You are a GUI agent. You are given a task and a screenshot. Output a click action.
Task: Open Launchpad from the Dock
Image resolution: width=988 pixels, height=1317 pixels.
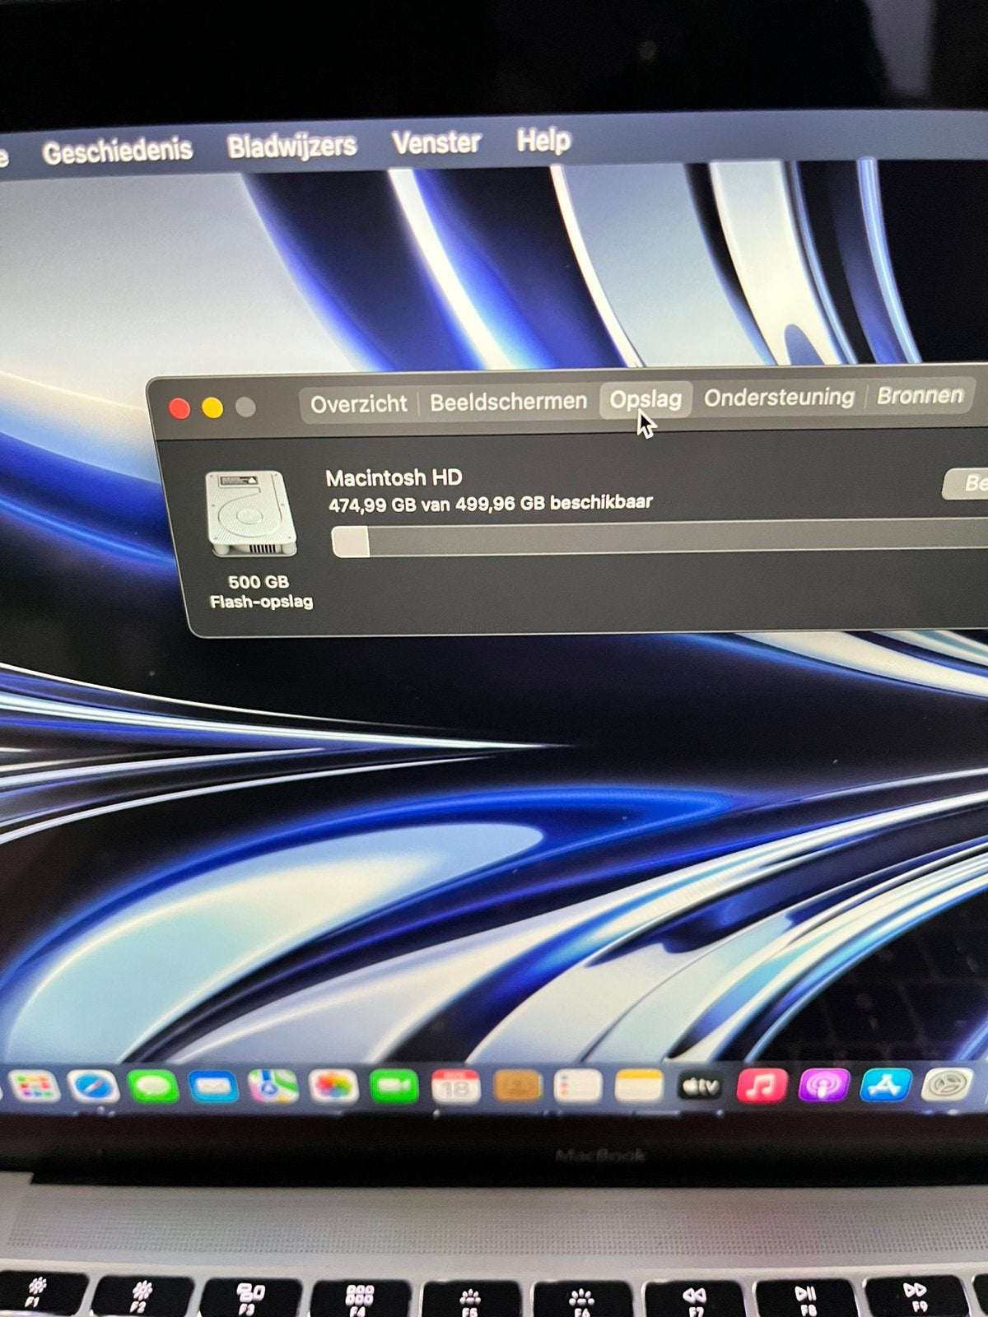pyautogui.click(x=35, y=1087)
